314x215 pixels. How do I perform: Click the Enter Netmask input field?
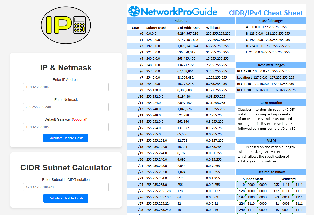[66, 107]
